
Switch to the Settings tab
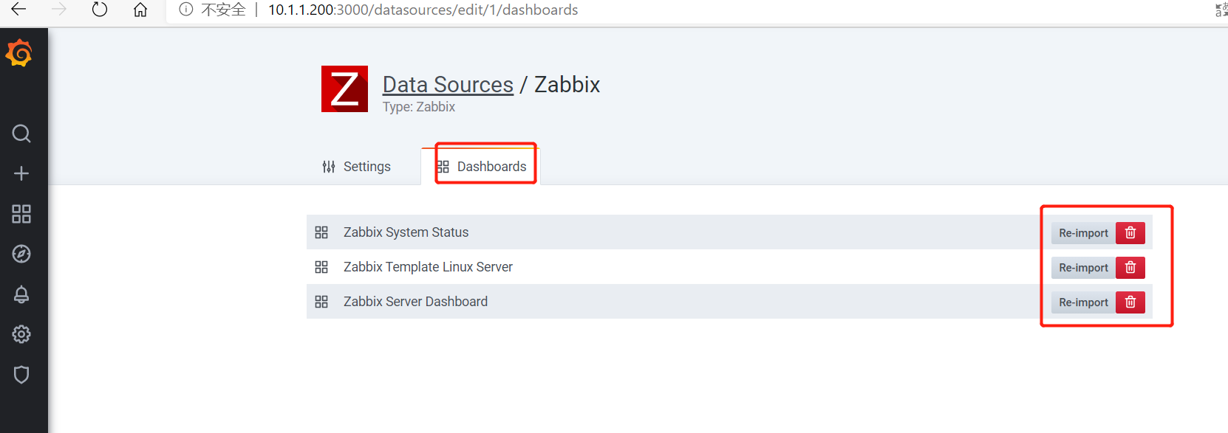(357, 167)
